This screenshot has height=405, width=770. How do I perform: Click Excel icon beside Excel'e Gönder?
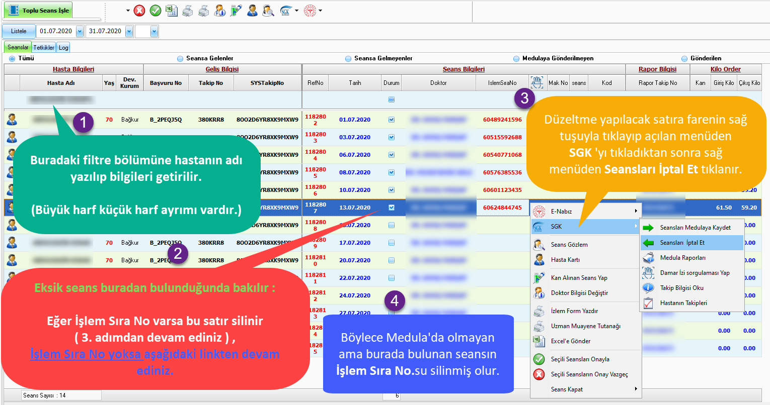(x=539, y=341)
